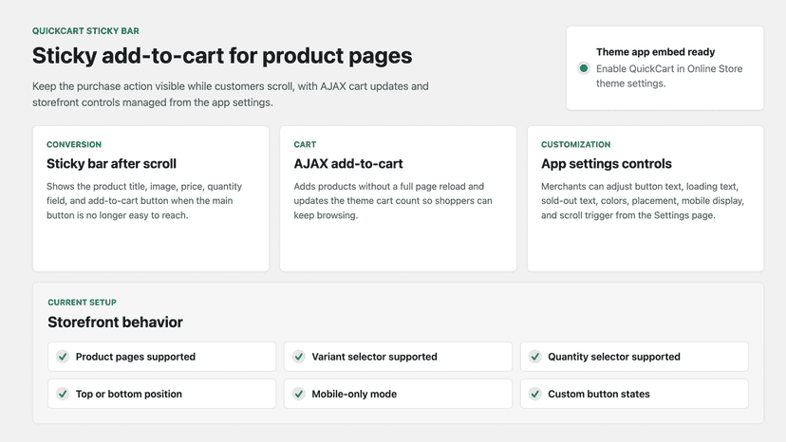
Task: Click the checkmark icon for Quantity selector supported
Action: [x=534, y=357]
